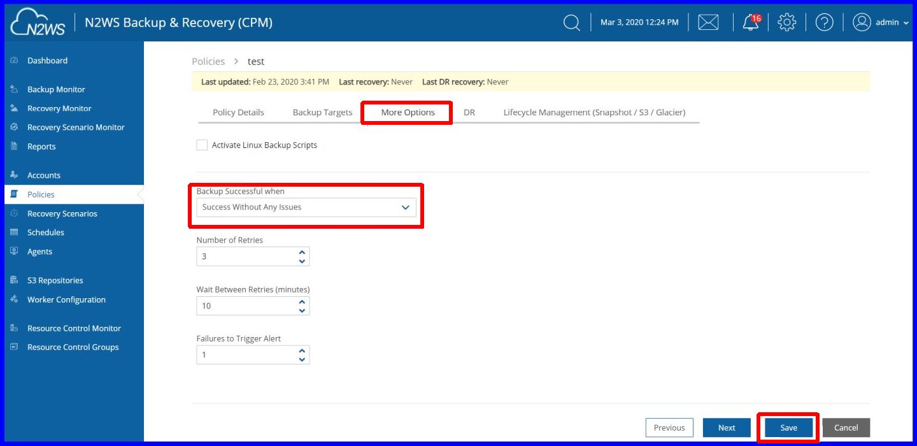Decrease Wait Between Retries minutes
917x446 pixels.
coord(302,310)
